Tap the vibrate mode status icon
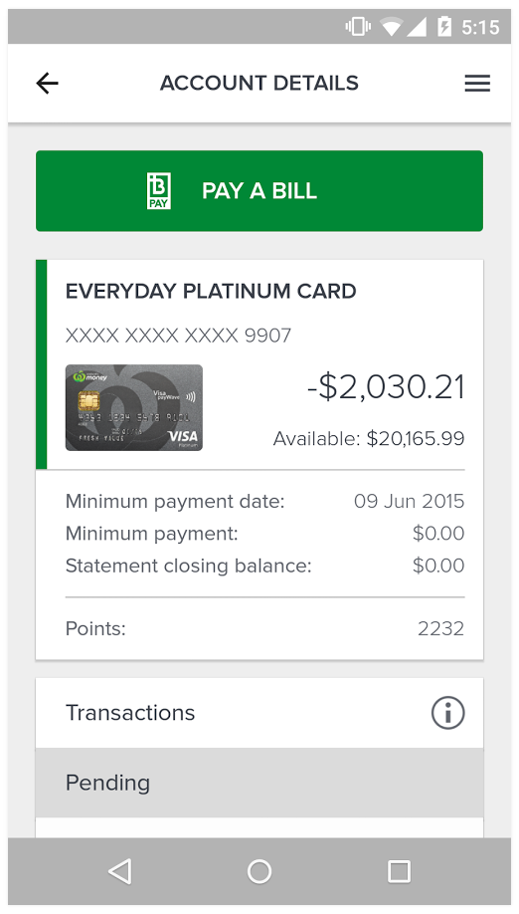Screen dimensions: 519x914 point(358,27)
